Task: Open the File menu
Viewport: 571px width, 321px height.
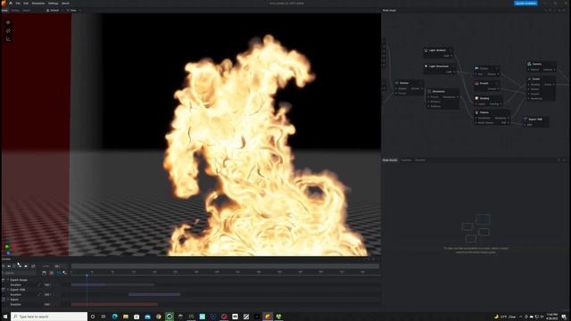Action: click(18, 4)
